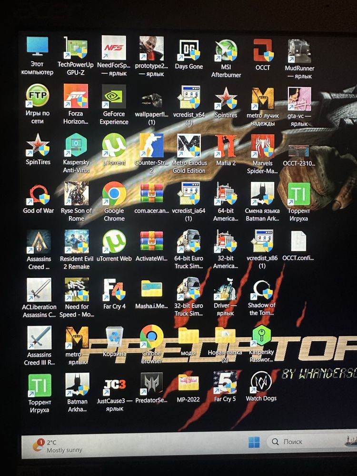Click the Spintires red star icon beside vcredist_x64
357x476 pixels.
226,99
